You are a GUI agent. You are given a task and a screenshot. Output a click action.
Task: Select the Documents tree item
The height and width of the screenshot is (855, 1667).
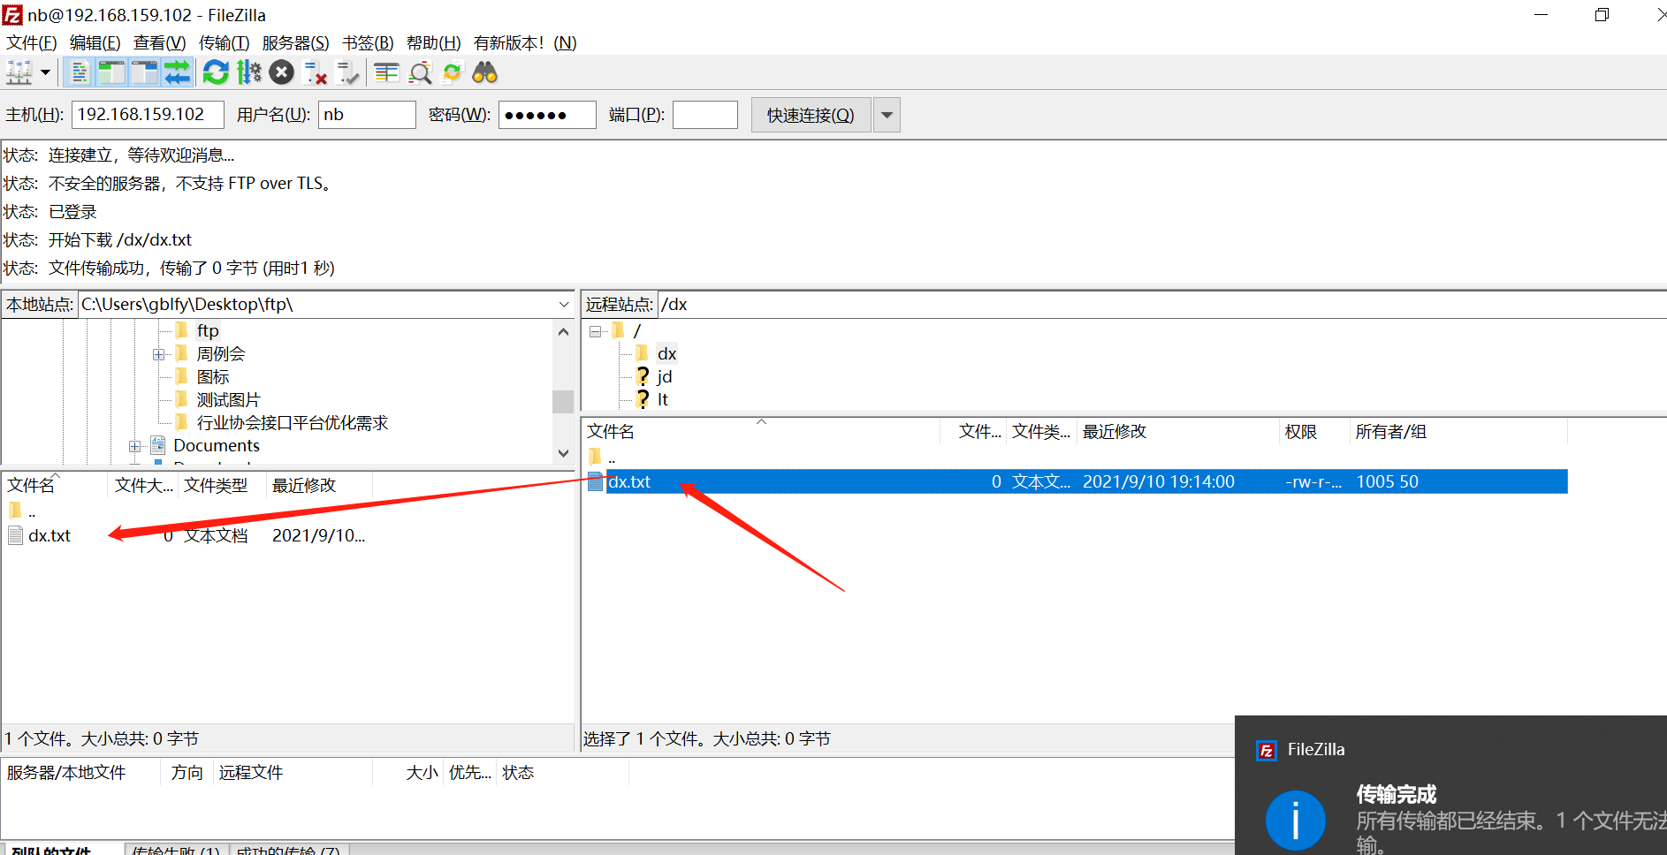point(217,446)
